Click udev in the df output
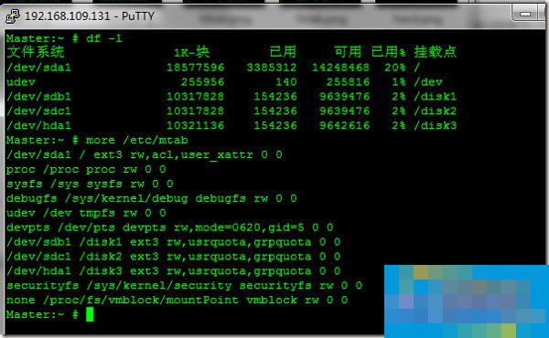This screenshot has width=549, height=338. pos(21,82)
